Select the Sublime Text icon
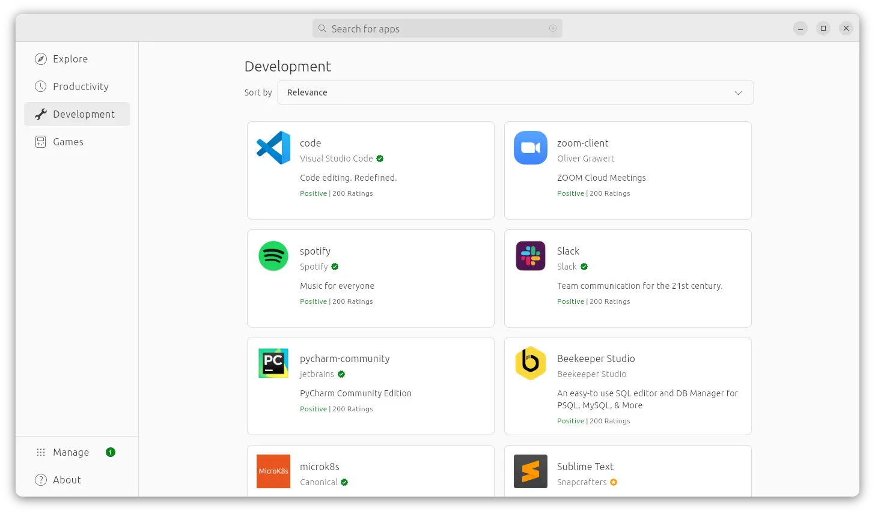Screen dimensions: 875x514 tap(530, 471)
